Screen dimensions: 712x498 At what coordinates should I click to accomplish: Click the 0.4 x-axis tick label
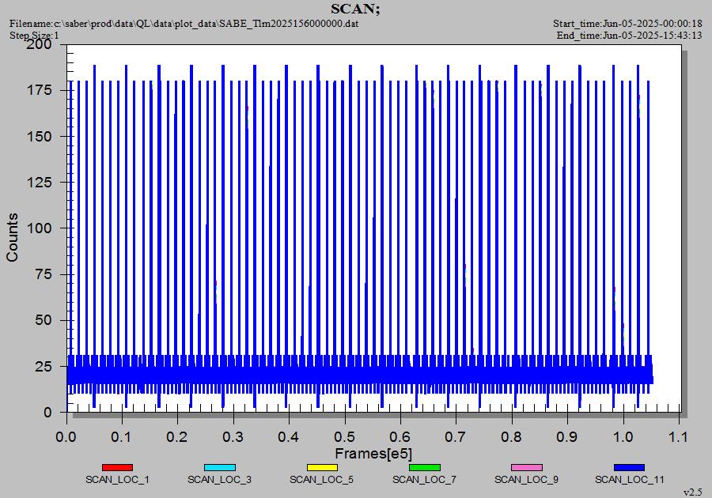(x=288, y=437)
